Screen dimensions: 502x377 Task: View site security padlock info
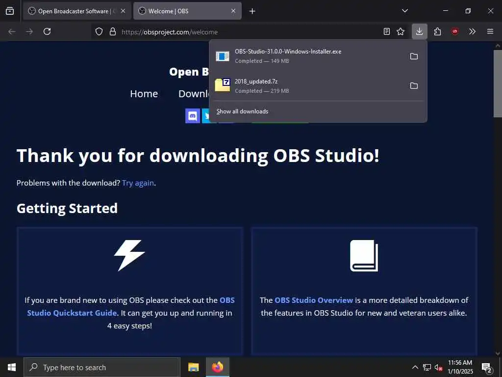[112, 32]
